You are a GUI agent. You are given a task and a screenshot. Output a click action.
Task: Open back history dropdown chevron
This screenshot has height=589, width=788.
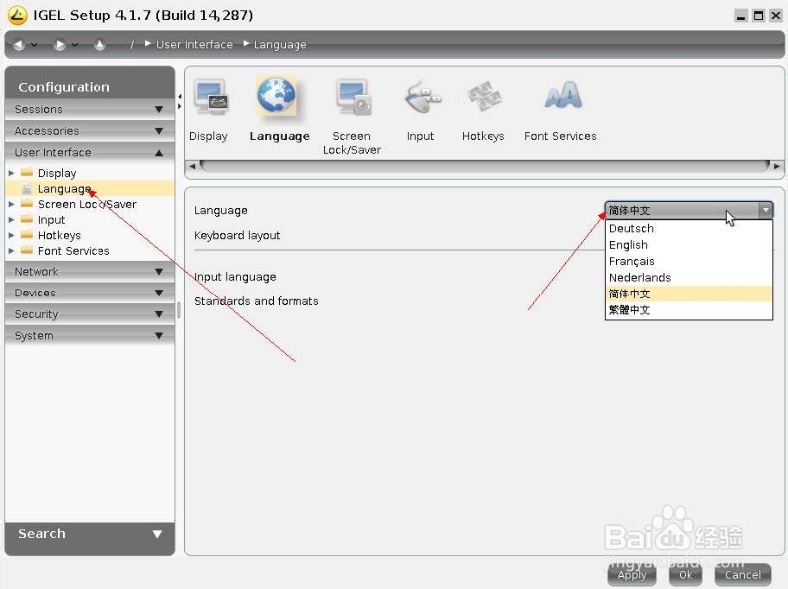[35, 45]
